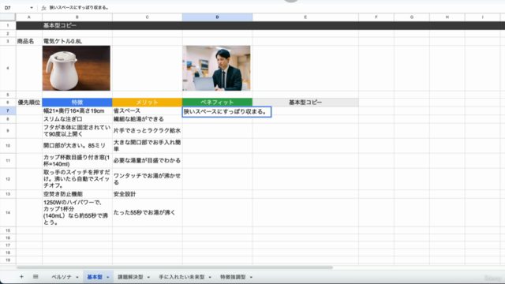Select column C header
This screenshot has height=284, width=505.
point(148,17)
